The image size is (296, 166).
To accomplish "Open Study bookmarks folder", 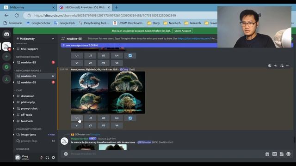I will coord(154,23).
